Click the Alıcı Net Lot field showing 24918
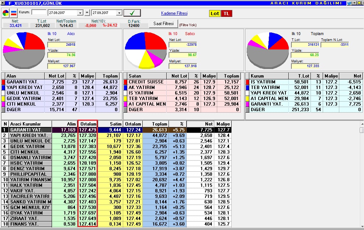 (62, 45)
